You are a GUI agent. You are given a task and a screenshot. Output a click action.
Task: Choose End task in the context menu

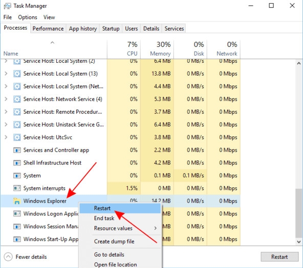click(120, 218)
